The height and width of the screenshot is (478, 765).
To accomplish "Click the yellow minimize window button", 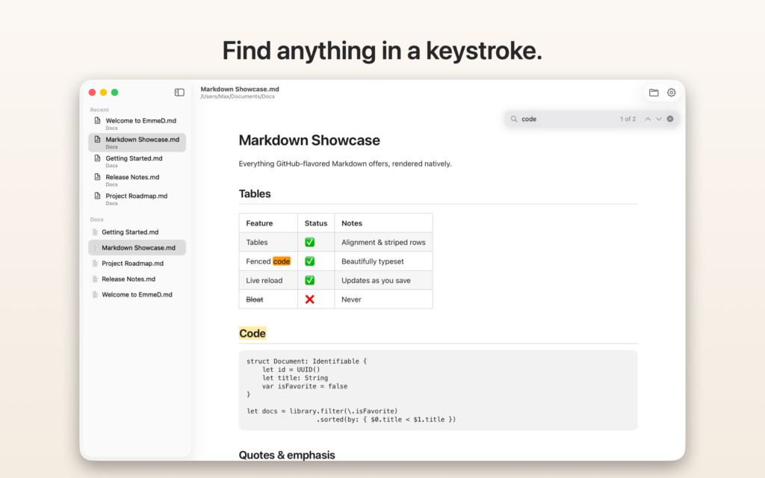I will pyautogui.click(x=103, y=92).
